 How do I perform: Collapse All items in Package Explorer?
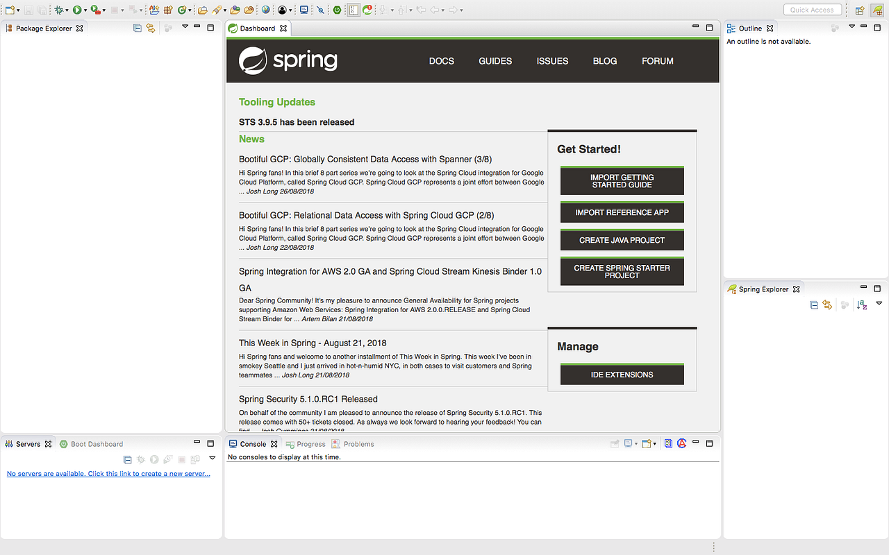point(138,28)
